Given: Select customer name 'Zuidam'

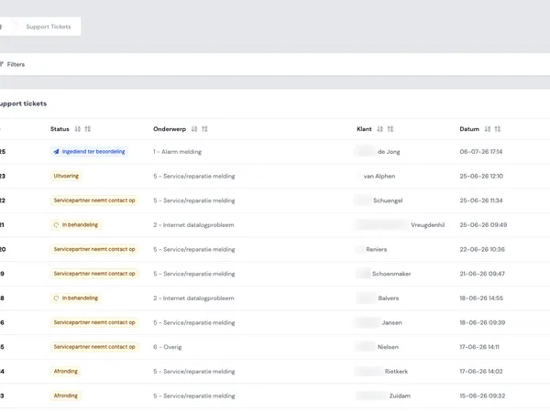Looking at the screenshot, I should (x=400, y=396).
